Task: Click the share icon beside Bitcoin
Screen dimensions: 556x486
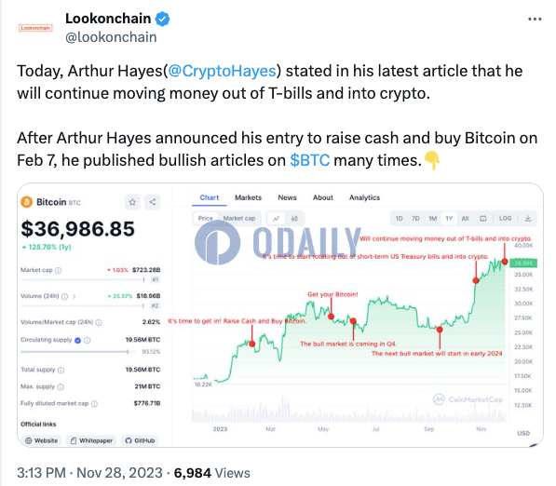Action: [x=153, y=202]
